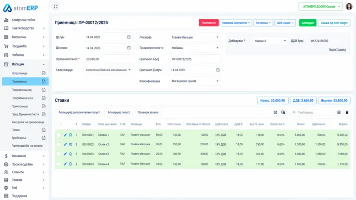Check the Ставка 4 row checkbox

[59, 164]
